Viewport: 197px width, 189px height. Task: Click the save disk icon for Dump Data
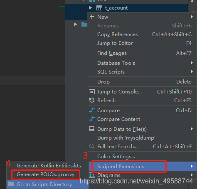(92, 129)
